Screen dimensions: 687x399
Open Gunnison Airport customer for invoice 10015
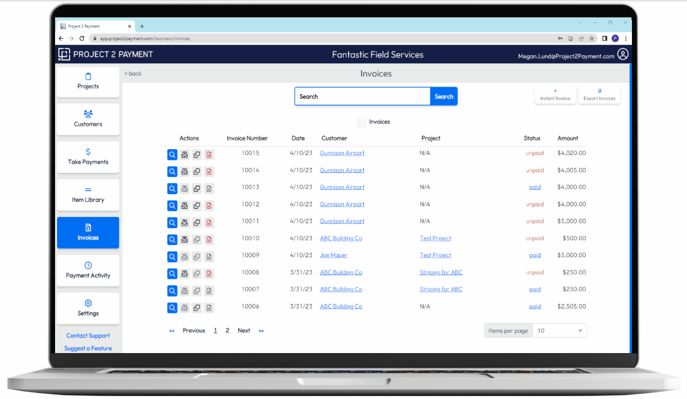tap(342, 153)
